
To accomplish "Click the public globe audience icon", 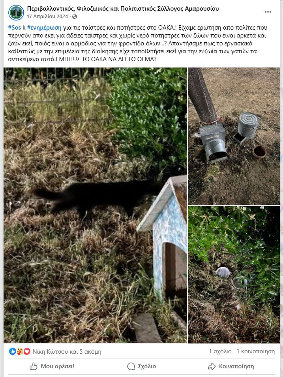I will pos(75,17).
